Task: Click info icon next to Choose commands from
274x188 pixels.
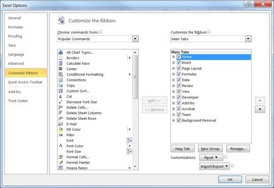Action: pyautogui.click(x=100, y=32)
